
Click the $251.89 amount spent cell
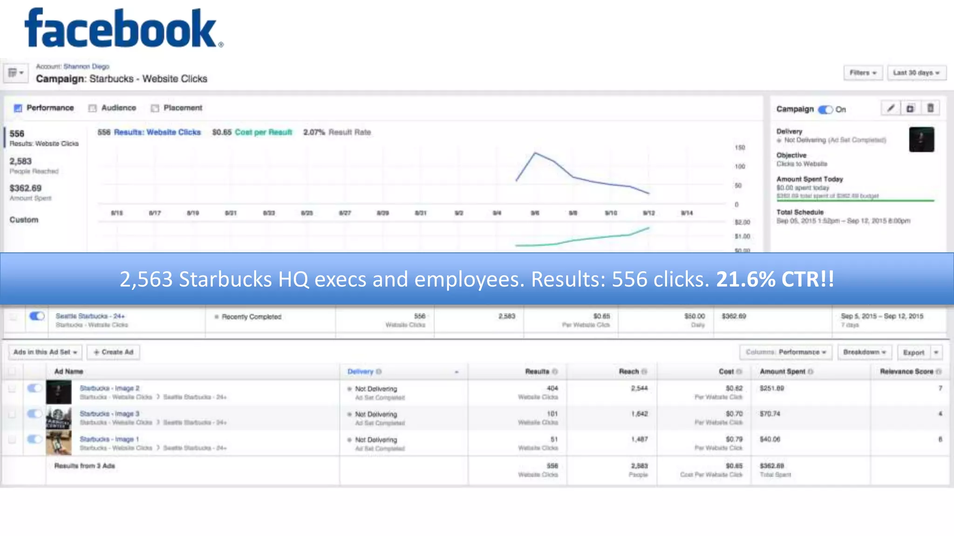(771, 388)
